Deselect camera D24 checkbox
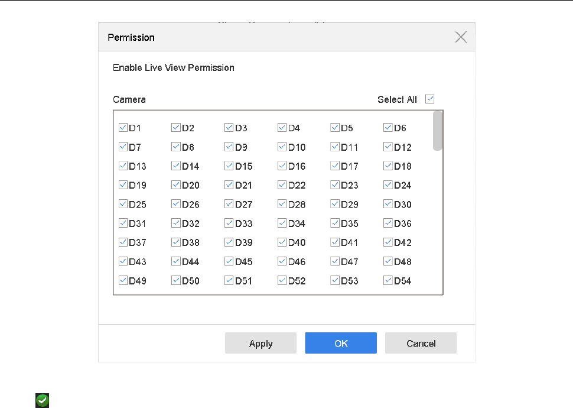This screenshot has height=408, width=573. [x=388, y=185]
